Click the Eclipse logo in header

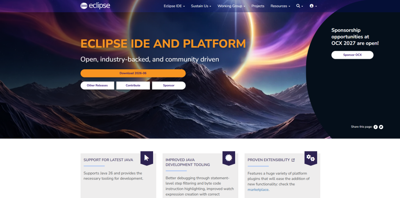(95, 5)
